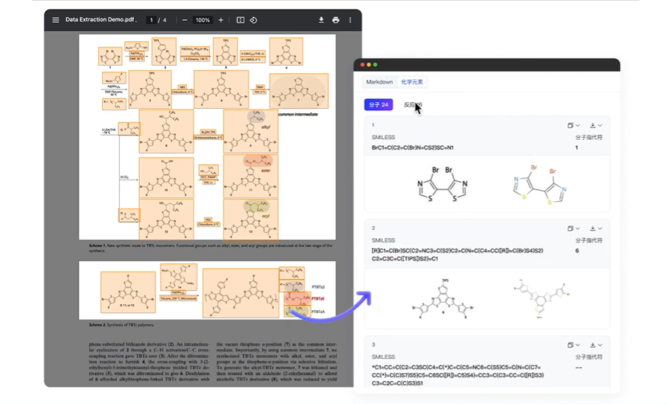Download Data Extraction Demo.pdf
The height and width of the screenshot is (404, 668).
[321, 20]
